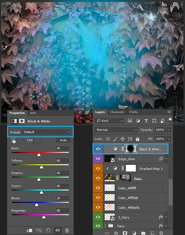Click the Blues slider handle

37,205
